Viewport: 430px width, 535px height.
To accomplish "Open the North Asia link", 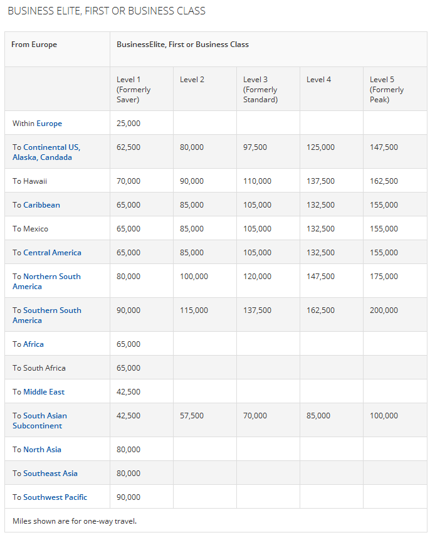I will pyautogui.click(x=42, y=450).
